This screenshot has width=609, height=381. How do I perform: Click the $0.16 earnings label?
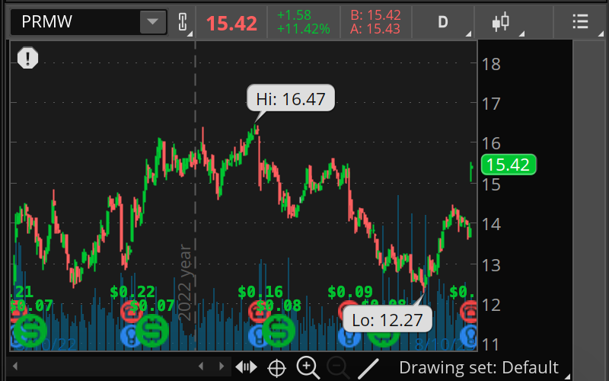tap(260, 292)
